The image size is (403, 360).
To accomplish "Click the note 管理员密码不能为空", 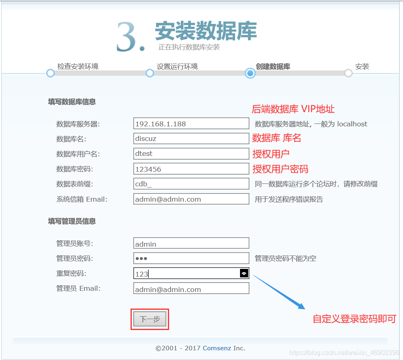I will point(285,258).
